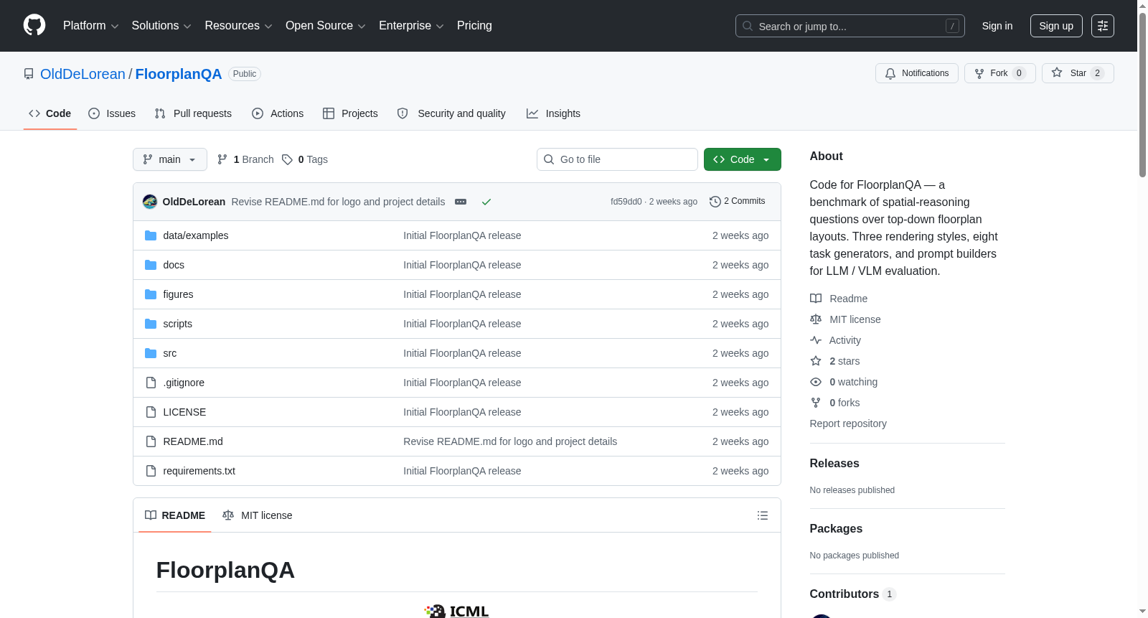Select the README tab in file viewer
This screenshot has width=1148, height=618.
pos(175,515)
